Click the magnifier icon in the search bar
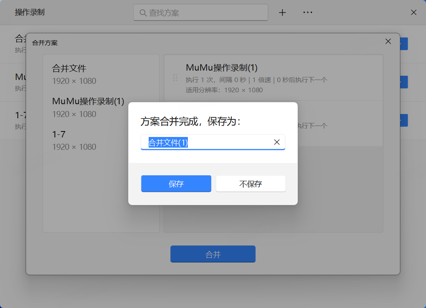 click(x=142, y=13)
